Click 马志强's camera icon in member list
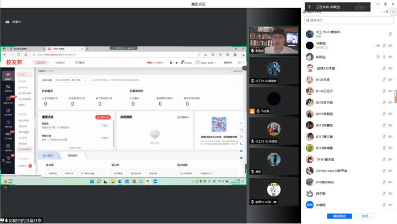The image size is (397, 224). click(390, 46)
